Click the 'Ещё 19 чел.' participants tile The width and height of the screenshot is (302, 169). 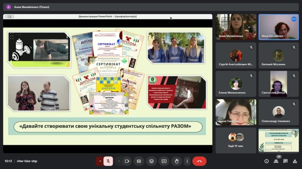(x=236, y=140)
